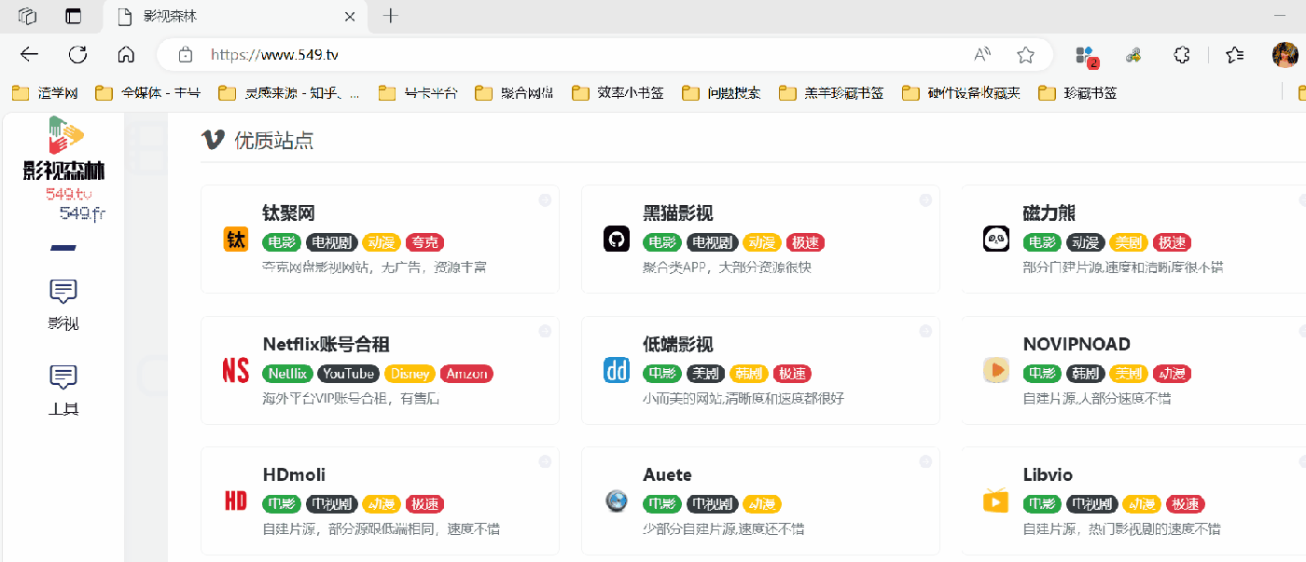Click the 黑猫影视 black cat logo icon

(x=617, y=240)
